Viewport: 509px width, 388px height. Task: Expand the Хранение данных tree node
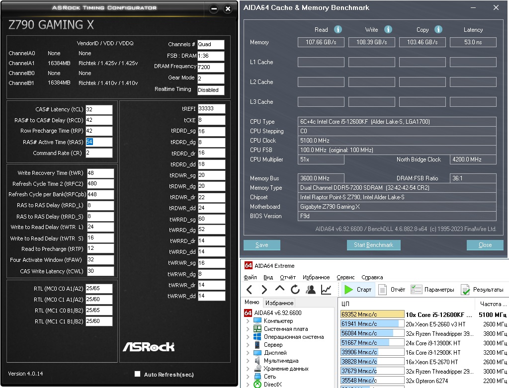[x=248, y=369]
